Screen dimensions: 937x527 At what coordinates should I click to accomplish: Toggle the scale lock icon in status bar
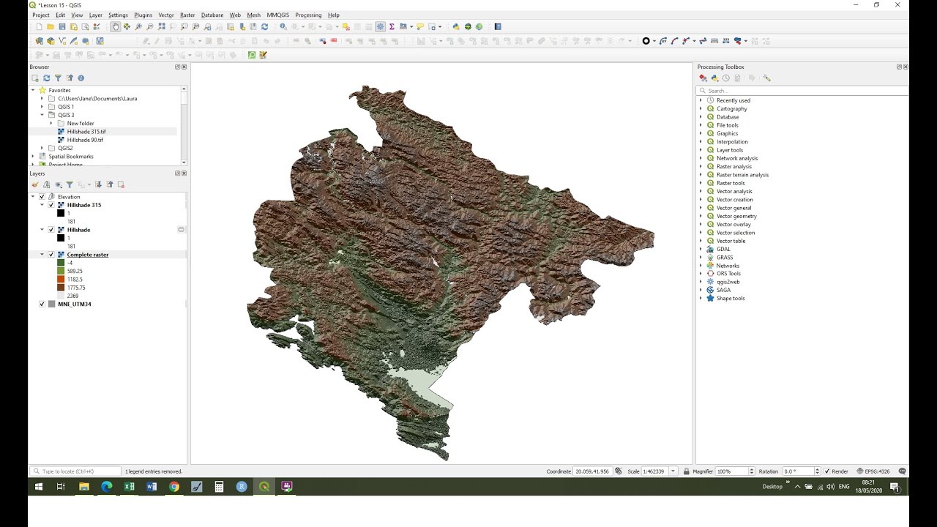(686, 471)
